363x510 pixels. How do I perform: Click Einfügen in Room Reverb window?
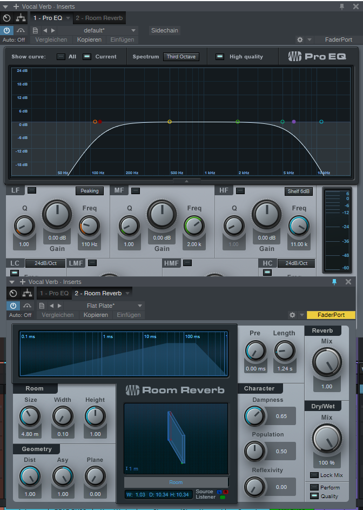(129, 315)
